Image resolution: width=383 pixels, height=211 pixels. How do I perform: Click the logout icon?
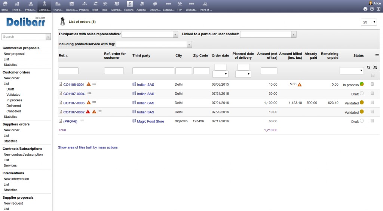tap(378, 9)
